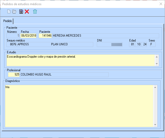The image size is (165, 138).
Task: Click Diagnóstico scrollbar up arrow
Action: pyautogui.click(x=155, y=87)
